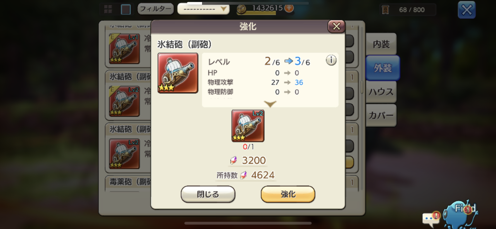Confirm with the yellow 強化 button
Image resolution: width=496 pixels, height=229 pixels.
click(x=288, y=194)
